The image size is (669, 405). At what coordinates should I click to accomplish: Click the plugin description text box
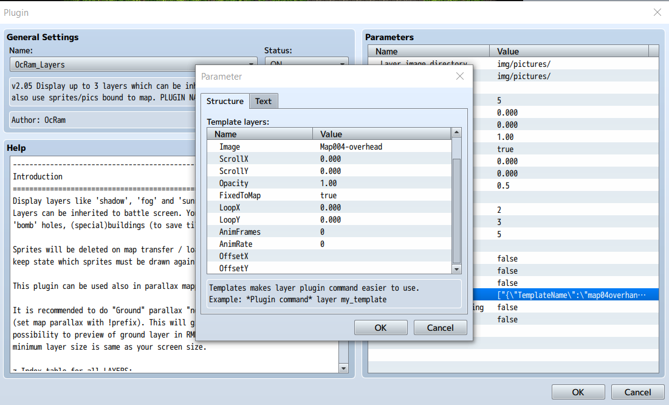point(103,92)
